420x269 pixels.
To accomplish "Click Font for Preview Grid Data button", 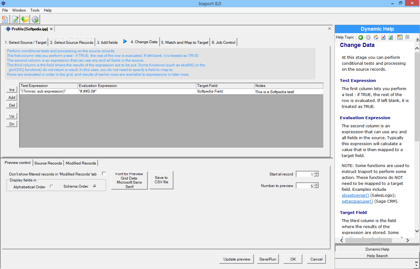I will click(129, 180).
